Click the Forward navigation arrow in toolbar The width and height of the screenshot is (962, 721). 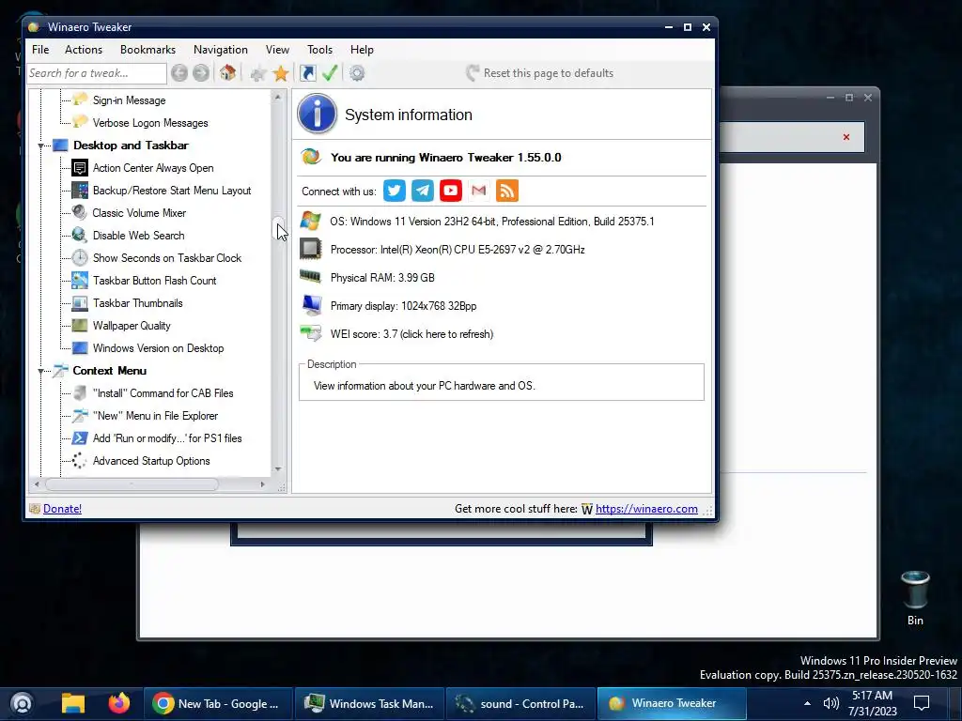point(201,73)
